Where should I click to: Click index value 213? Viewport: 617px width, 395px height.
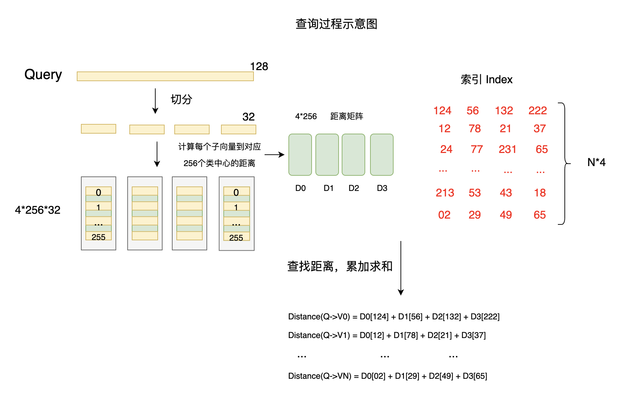pyautogui.click(x=445, y=193)
